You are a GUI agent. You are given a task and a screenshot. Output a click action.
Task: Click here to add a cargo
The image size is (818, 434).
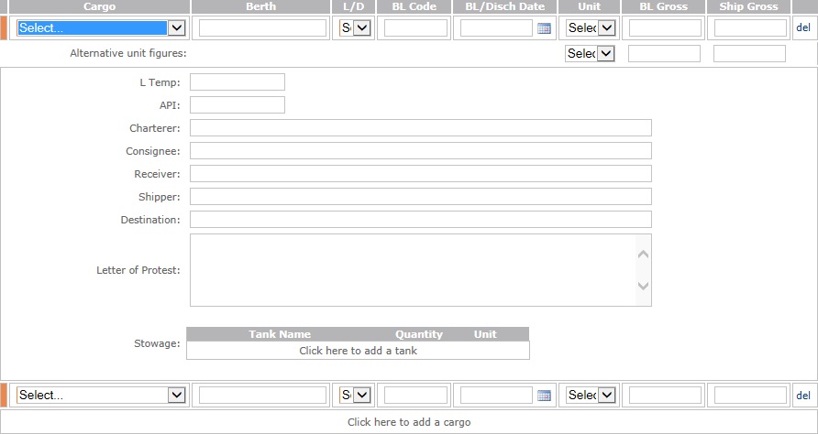pos(409,422)
